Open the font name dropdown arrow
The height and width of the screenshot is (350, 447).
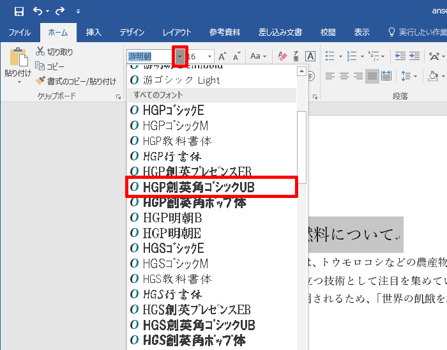(179, 56)
